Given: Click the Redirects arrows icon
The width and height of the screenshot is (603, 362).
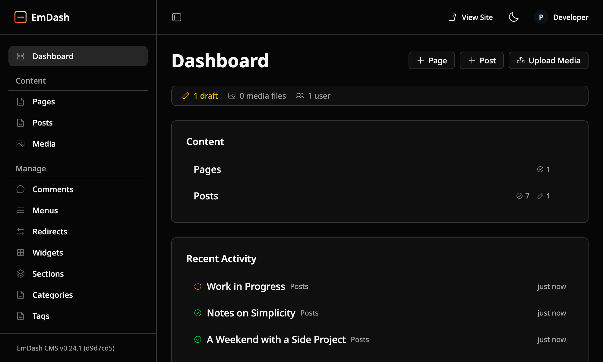Looking at the screenshot, I should click(x=21, y=231).
